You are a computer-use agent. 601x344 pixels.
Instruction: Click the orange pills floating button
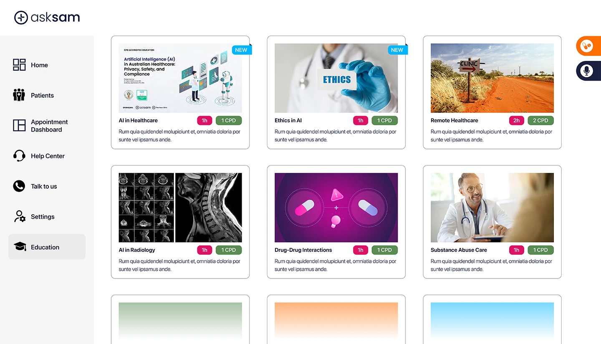point(588,46)
